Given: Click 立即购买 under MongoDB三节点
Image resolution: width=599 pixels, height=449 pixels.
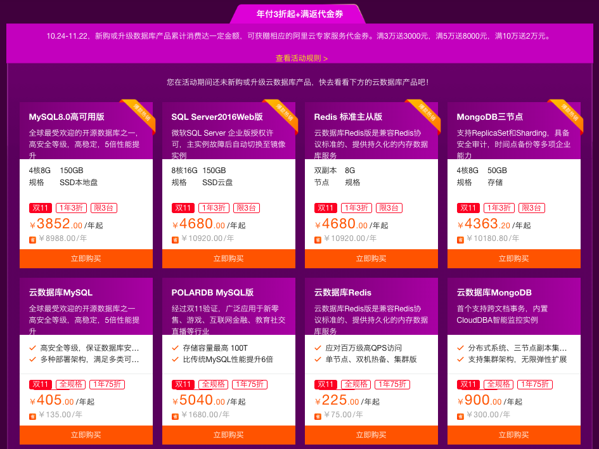Looking at the screenshot, I should pyautogui.click(x=514, y=259).
